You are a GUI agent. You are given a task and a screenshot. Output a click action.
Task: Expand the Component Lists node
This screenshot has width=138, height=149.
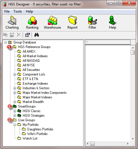point(15,74)
